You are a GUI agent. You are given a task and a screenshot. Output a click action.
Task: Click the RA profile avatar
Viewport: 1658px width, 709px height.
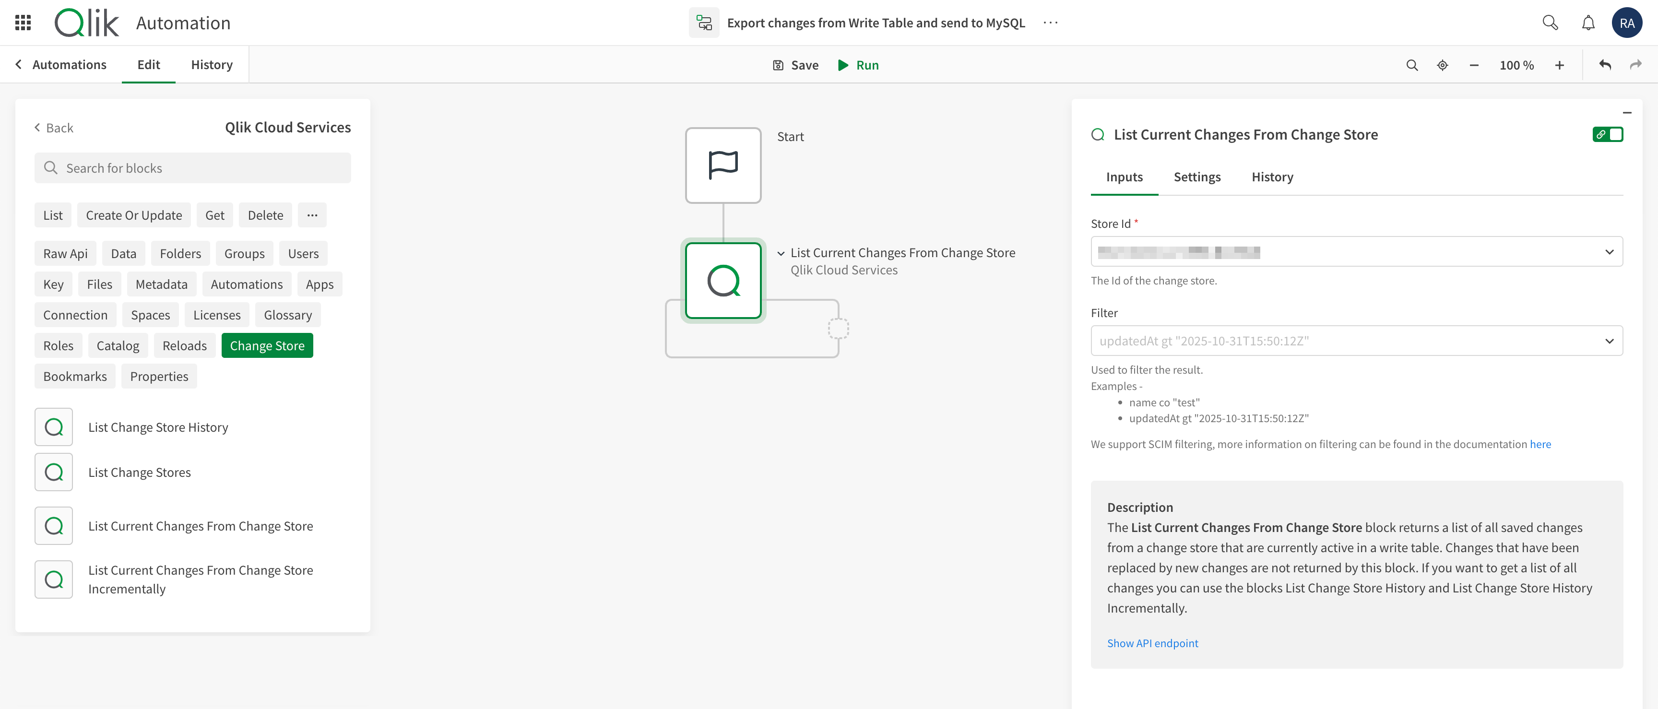pyautogui.click(x=1626, y=23)
